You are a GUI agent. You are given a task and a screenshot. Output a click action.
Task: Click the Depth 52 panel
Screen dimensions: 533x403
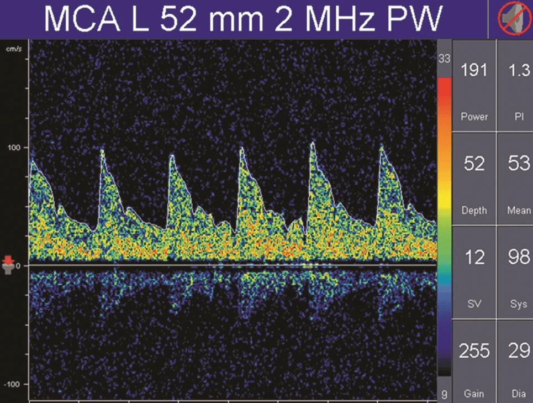pos(474,179)
